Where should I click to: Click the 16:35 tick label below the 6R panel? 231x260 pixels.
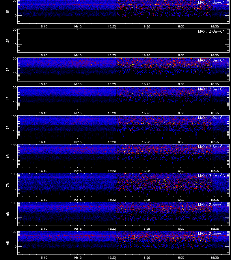click(x=215, y=171)
